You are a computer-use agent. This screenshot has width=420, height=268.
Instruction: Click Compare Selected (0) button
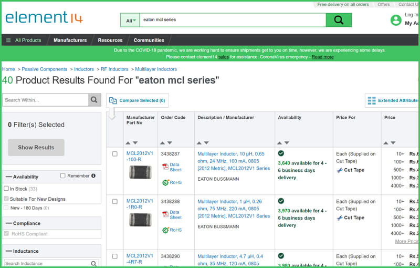click(138, 100)
